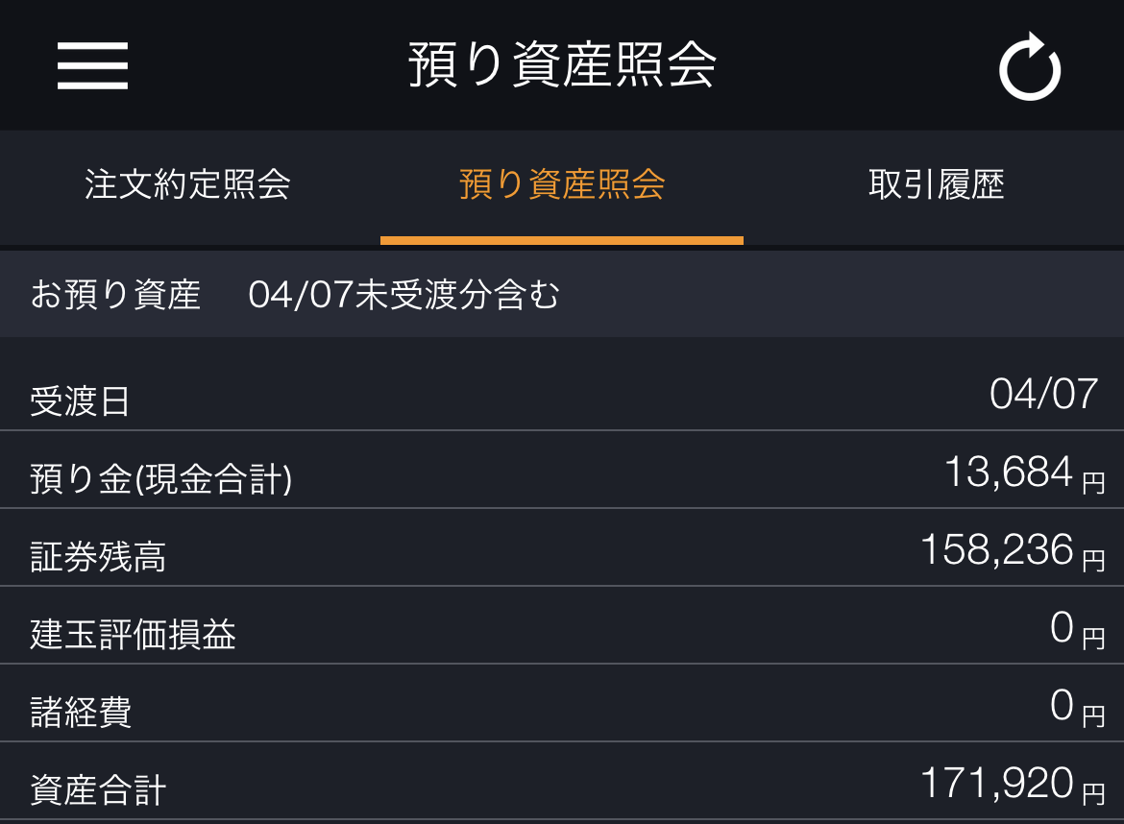The image size is (1124, 824).
Task: Open the hamburger menu icon
Action: (x=92, y=65)
